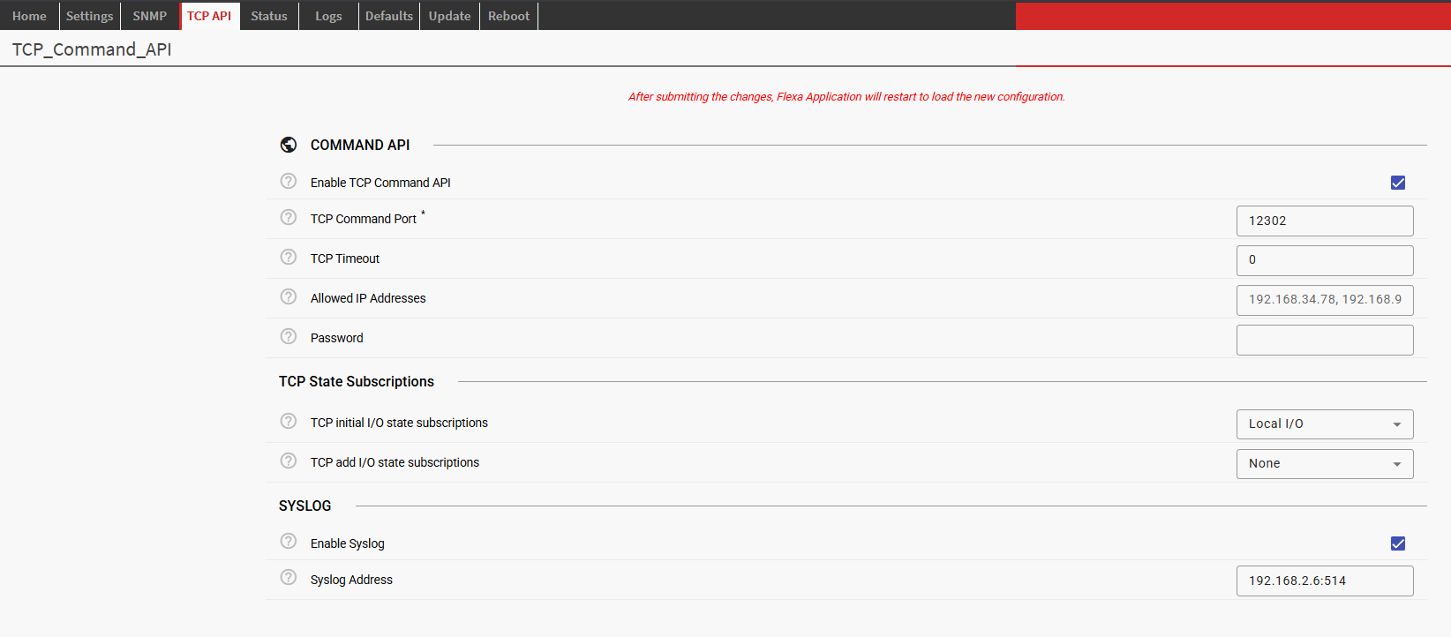
Task: Click help icon for Enable Syslog
Action: [289, 542]
